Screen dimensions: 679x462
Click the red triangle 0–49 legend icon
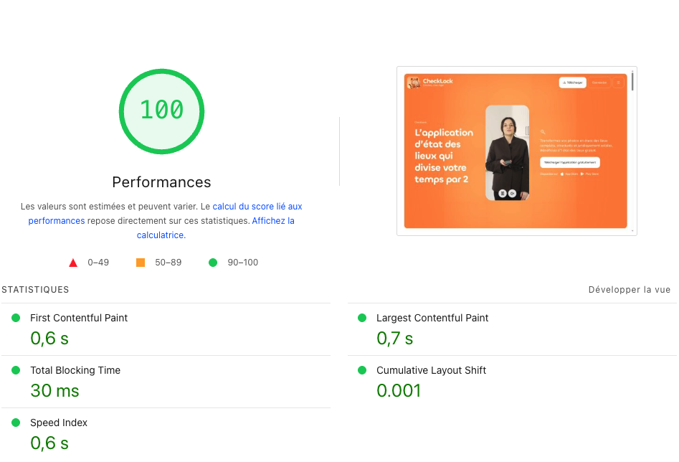coord(73,263)
